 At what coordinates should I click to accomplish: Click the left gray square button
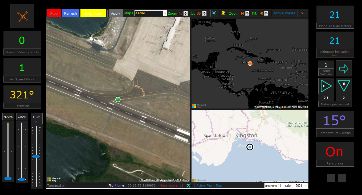pos(331,178)
